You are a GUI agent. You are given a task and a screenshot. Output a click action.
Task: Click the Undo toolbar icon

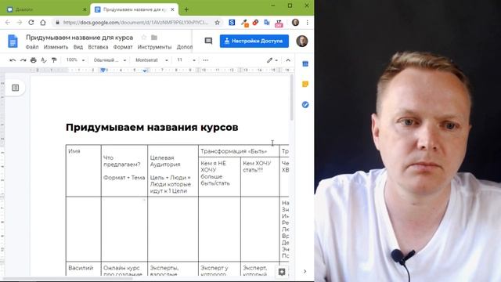click(x=13, y=60)
